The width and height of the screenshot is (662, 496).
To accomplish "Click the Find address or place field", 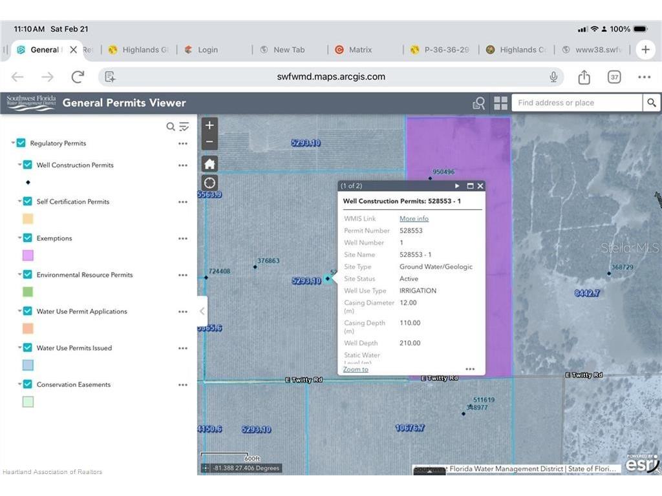I will (x=577, y=103).
